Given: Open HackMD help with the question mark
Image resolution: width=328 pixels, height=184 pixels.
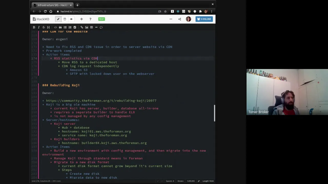Looking at the screenshot, I should 90,19.
